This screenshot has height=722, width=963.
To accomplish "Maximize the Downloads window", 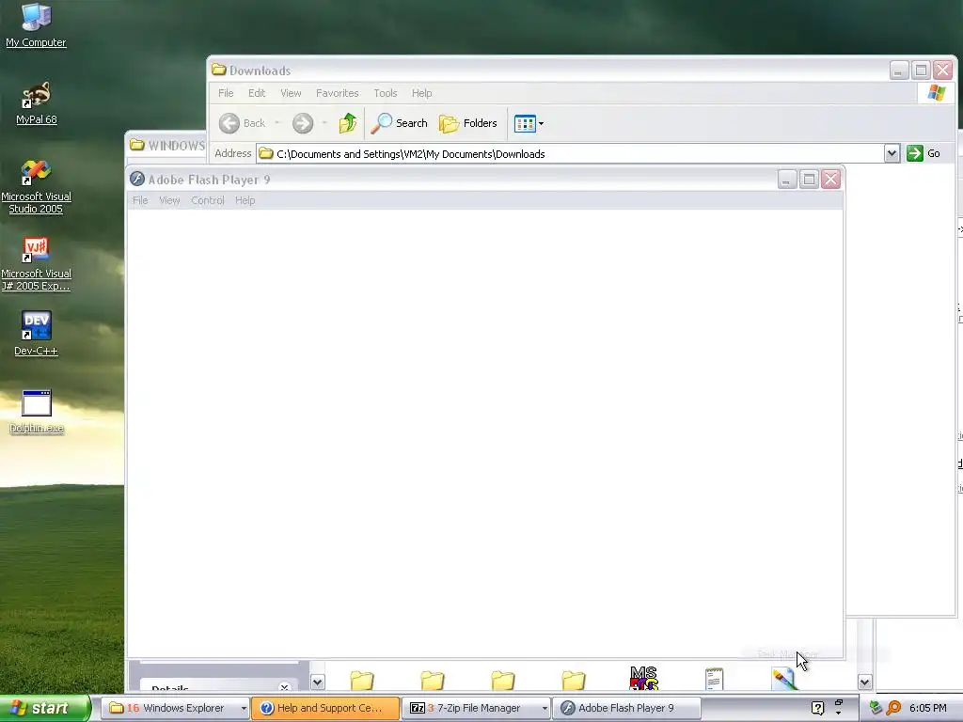I will click(922, 70).
